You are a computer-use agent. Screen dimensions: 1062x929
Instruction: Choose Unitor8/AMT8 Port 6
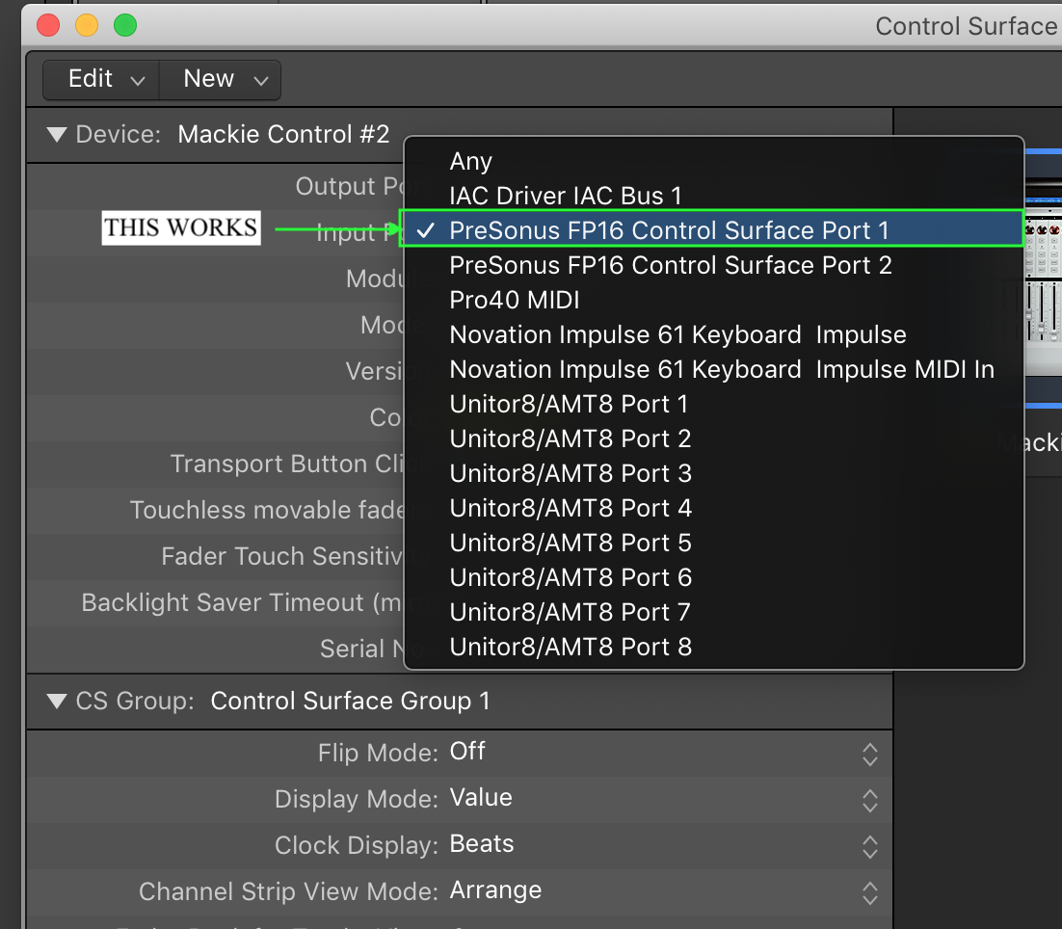click(x=713, y=577)
